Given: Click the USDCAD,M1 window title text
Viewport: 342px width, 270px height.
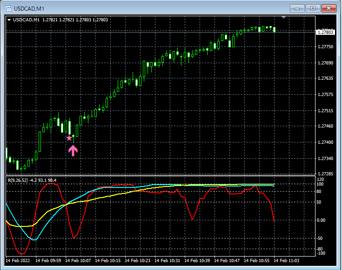Looking at the screenshot, I should click(29, 9).
